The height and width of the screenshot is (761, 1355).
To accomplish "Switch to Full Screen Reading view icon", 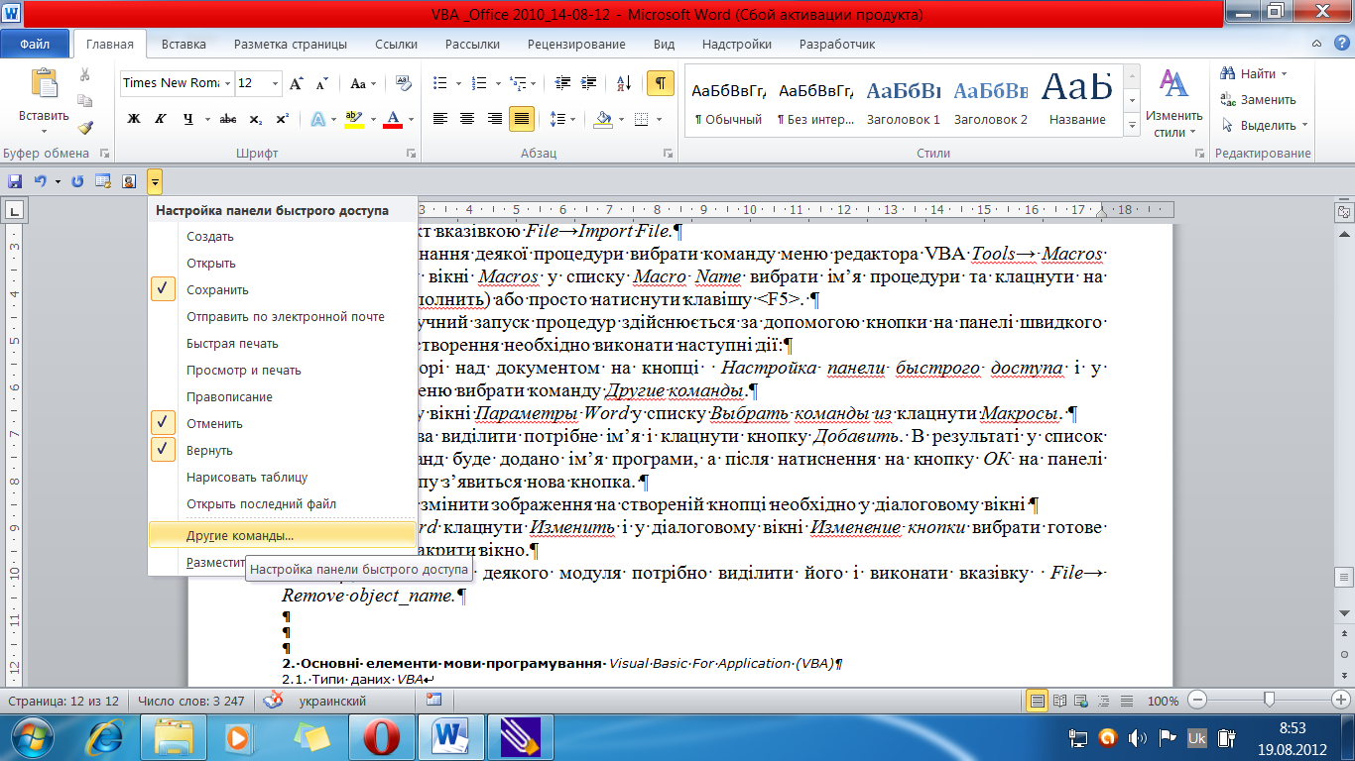I will coord(1060,701).
